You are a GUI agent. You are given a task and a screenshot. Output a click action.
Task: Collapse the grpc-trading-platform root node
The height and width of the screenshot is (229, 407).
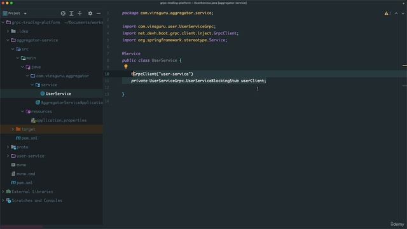click(x=3, y=22)
